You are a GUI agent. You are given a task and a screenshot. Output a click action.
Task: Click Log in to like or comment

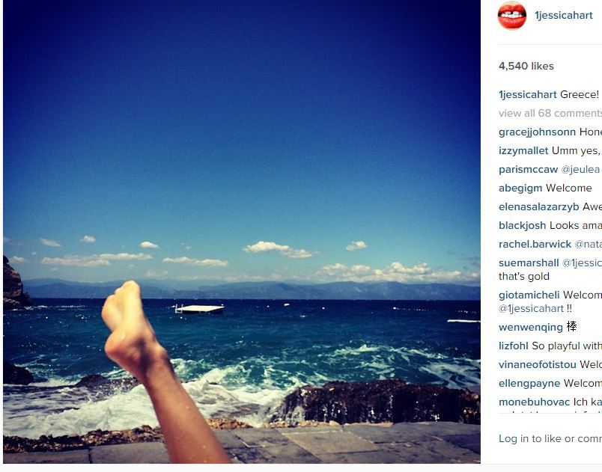[550, 438]
